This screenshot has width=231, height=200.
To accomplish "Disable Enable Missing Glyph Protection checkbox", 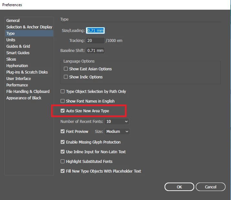I will [63, 142].
